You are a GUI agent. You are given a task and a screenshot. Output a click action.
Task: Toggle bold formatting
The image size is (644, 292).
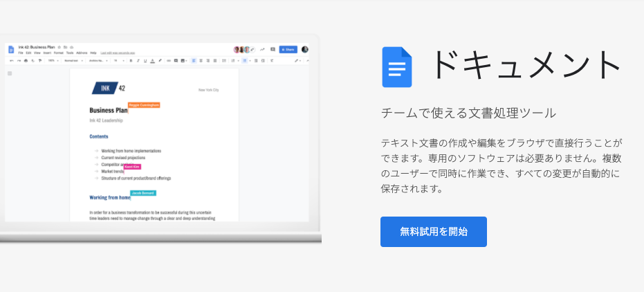tap(131, 61)
